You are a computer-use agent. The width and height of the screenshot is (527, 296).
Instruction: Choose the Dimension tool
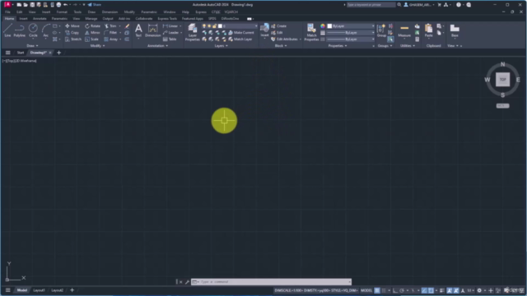152,30
